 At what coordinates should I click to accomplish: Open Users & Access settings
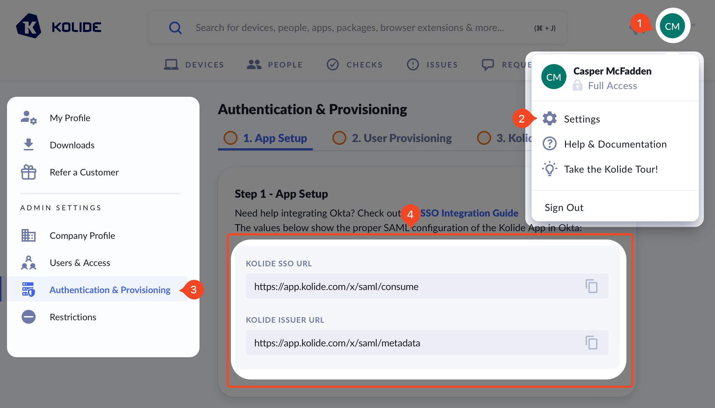point(80,263)
